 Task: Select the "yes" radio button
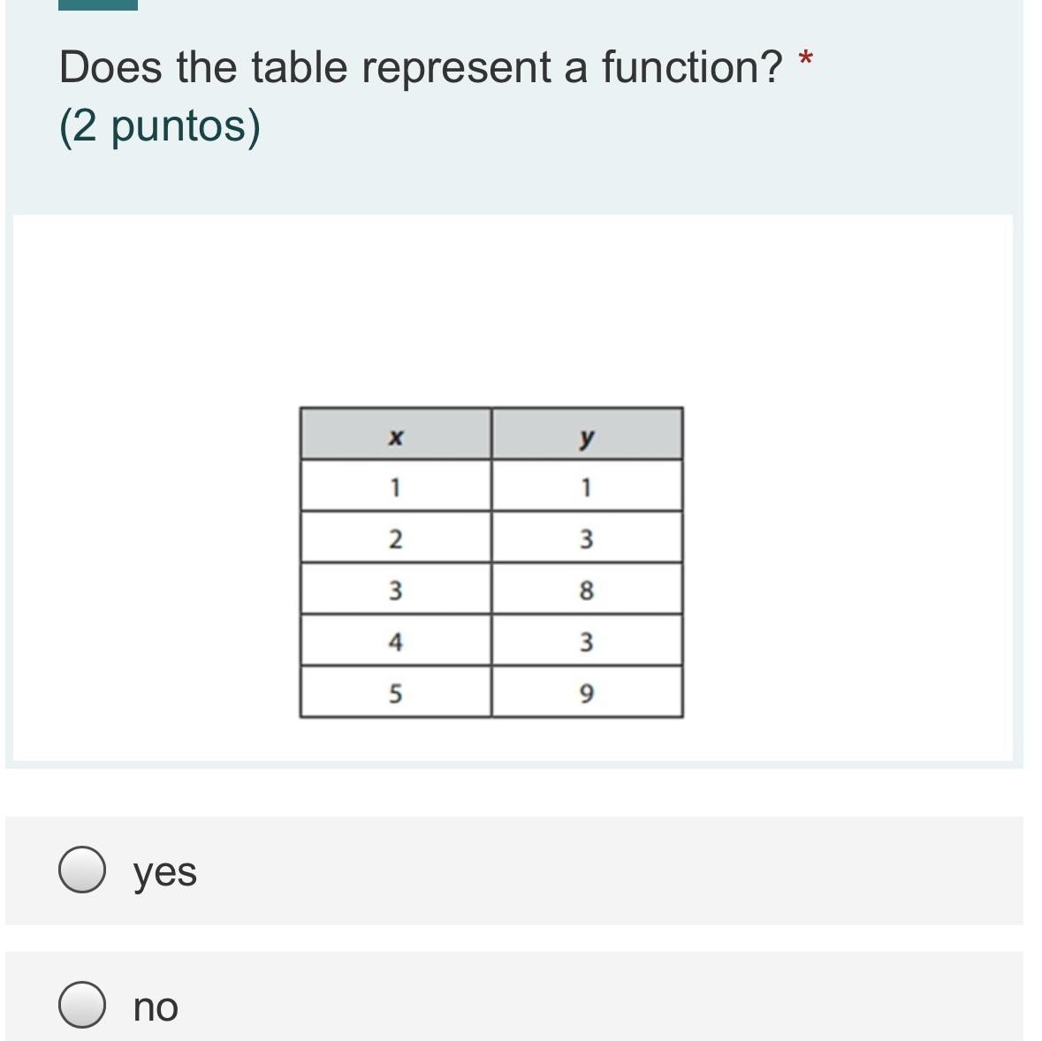(x=82, y=870)
